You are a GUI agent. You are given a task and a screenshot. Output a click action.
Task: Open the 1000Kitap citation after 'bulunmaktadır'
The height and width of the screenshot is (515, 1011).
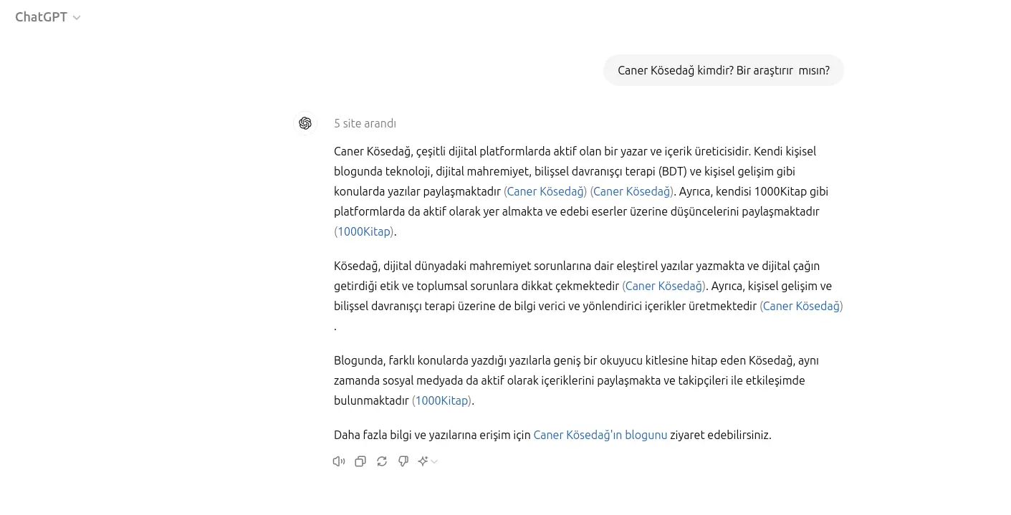click(x=441, y=400)
